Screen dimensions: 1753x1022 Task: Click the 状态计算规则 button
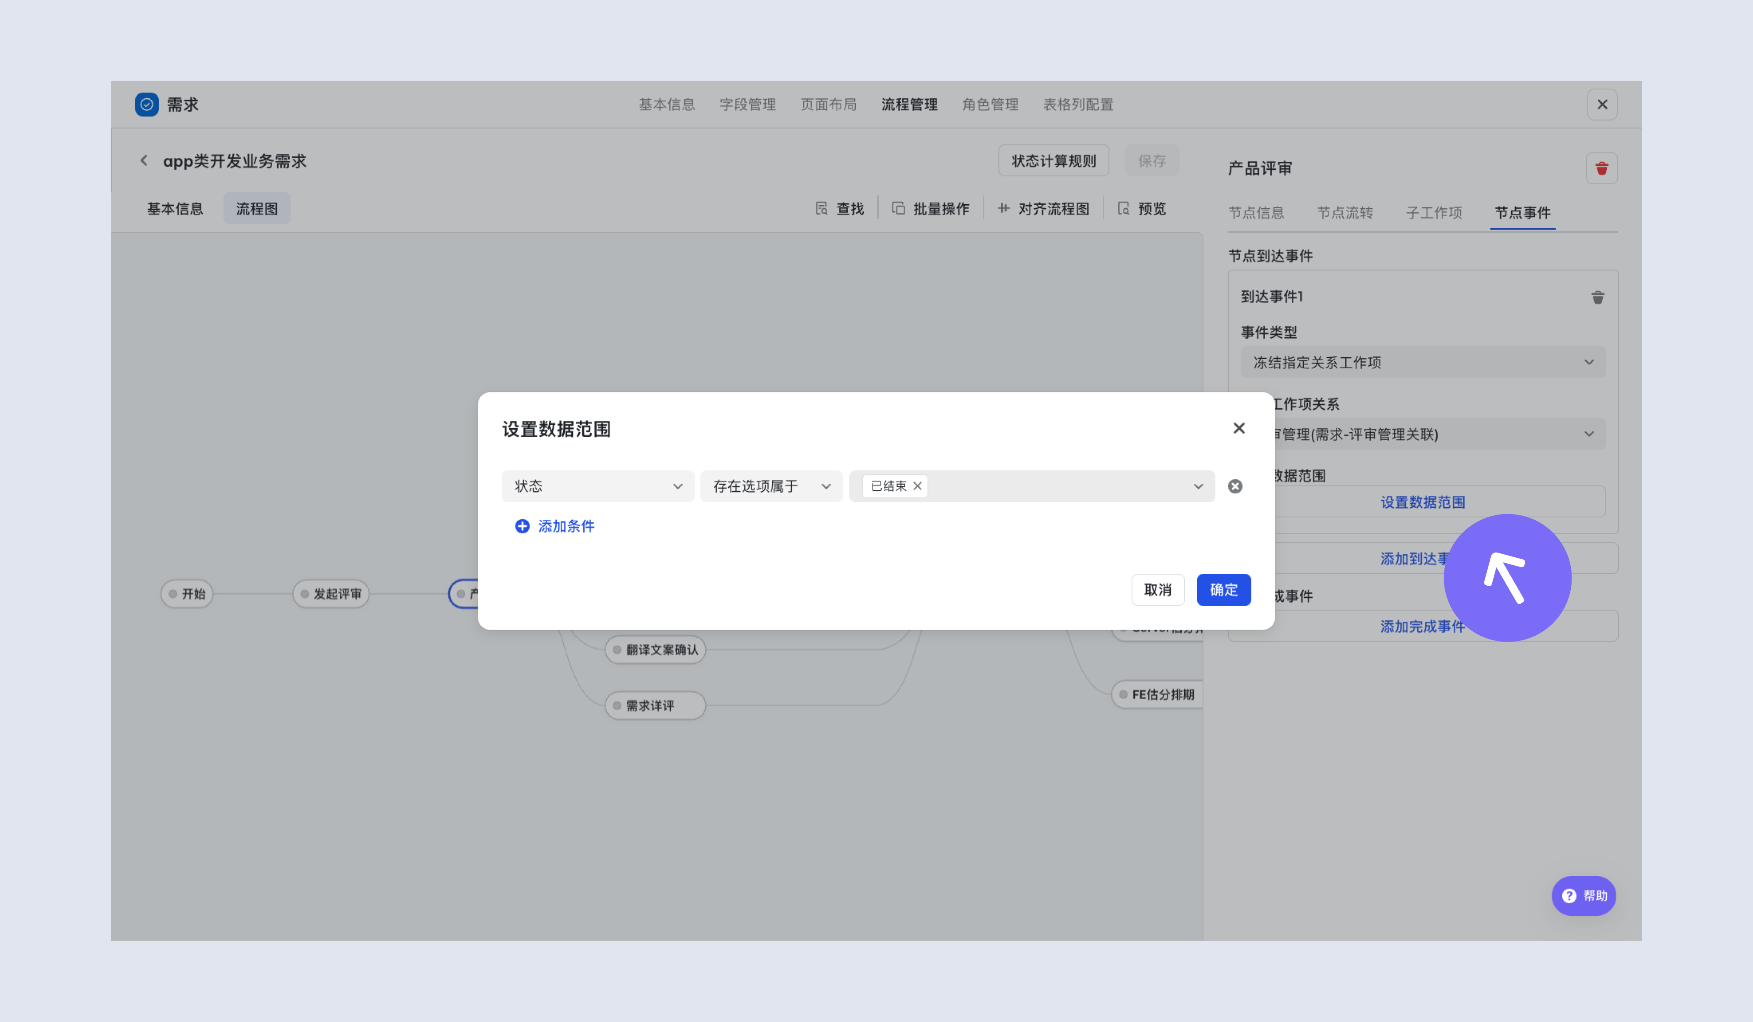point(1053,161)
